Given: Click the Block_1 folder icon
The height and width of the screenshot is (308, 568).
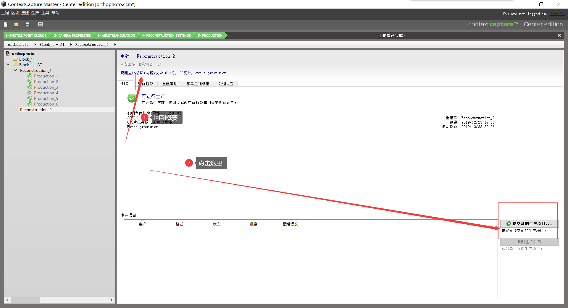Looking at the screenshot, I should (x=15, y=59).
